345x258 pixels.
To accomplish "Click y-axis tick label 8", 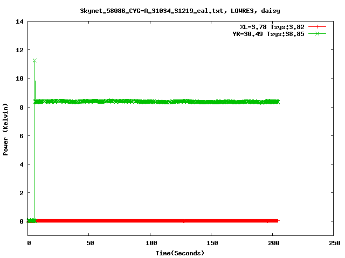I will (22, 107).
